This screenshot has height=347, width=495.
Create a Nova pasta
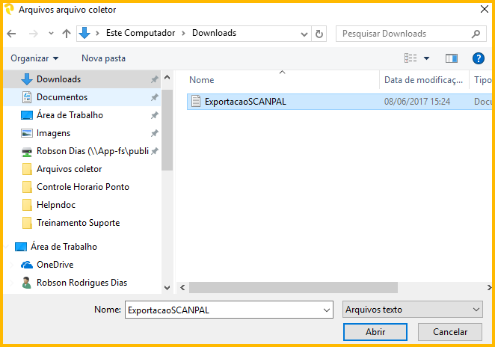coord(103,58)
